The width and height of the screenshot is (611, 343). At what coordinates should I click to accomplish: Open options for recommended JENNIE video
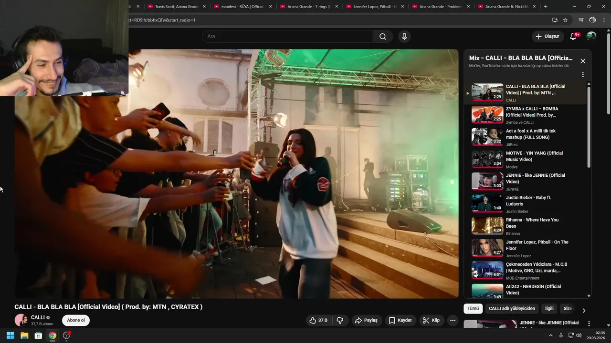pos(589,323)
